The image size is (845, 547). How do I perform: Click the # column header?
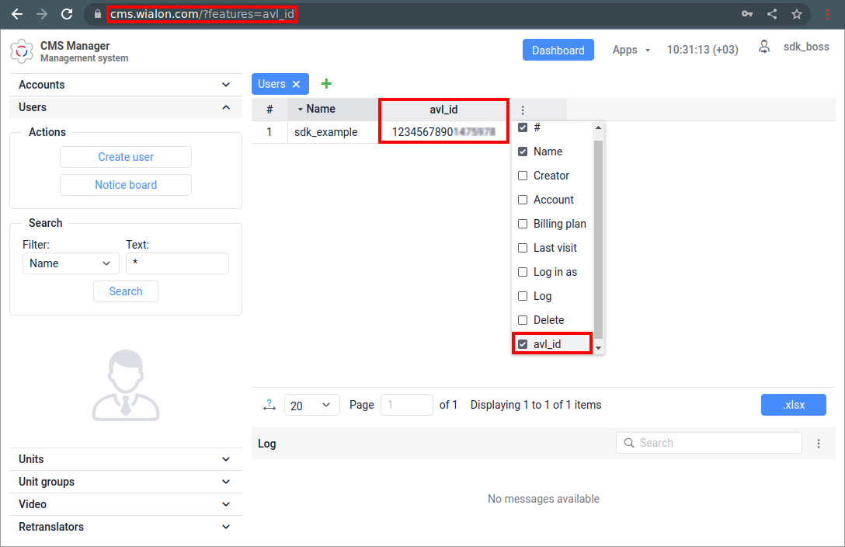(269, 110)
